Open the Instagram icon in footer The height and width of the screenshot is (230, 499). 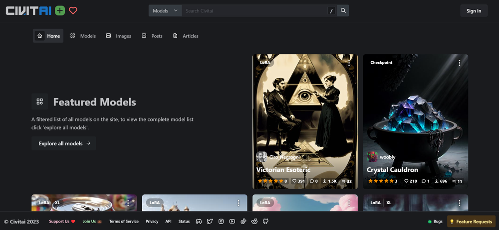click(x=221, y=222)
